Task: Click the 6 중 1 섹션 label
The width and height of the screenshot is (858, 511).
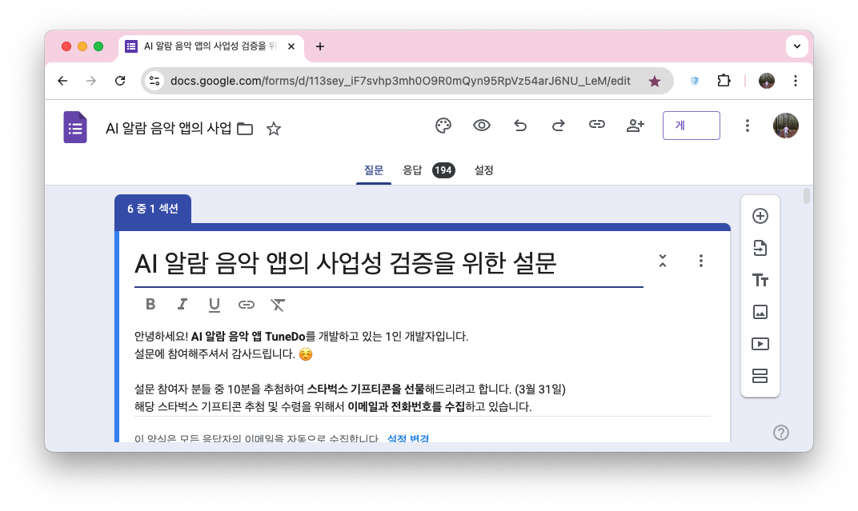Action: (x=153, y=209)
